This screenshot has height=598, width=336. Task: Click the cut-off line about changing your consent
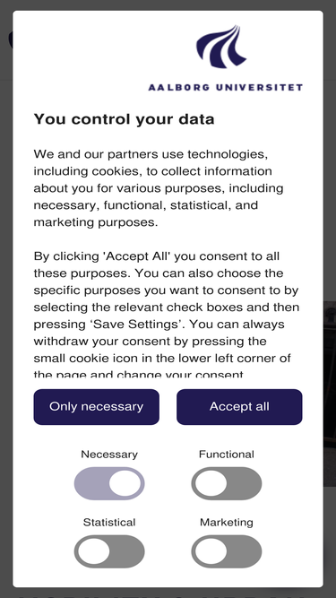coord(138,375)
